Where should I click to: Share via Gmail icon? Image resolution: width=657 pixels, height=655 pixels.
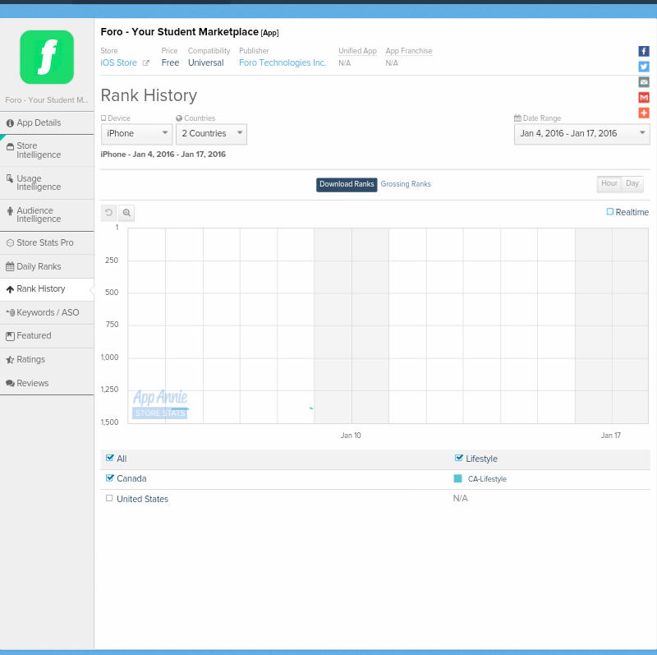(x=644, y=98)
